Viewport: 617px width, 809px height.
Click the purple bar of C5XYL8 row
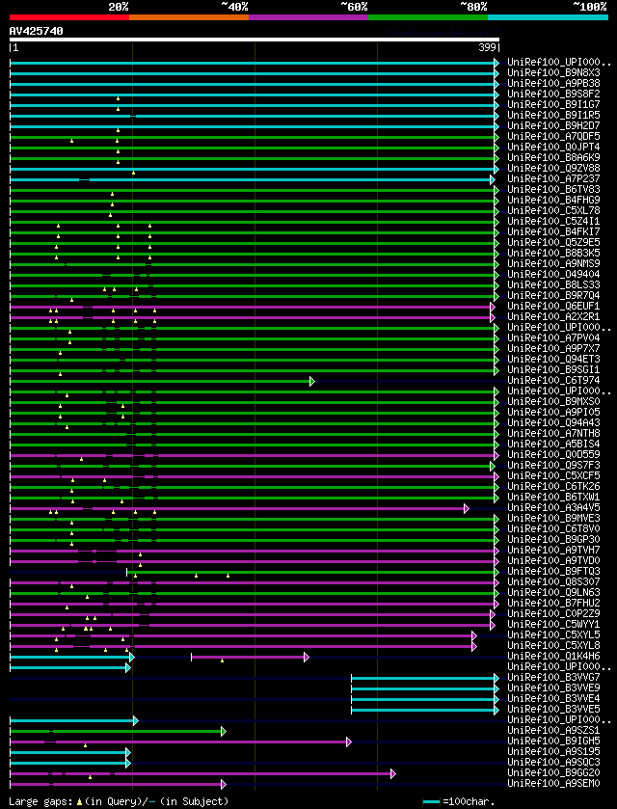tap(241, 646)
